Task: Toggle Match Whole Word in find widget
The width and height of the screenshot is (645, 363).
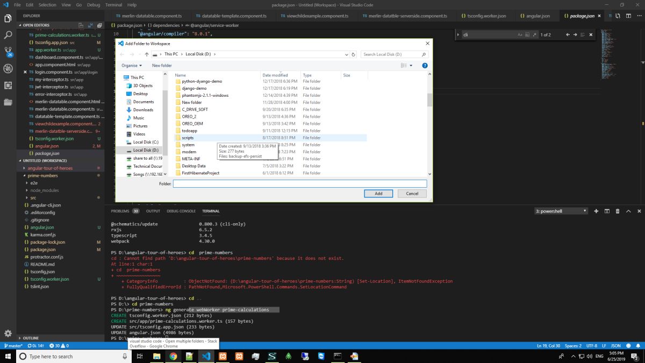Action: point(527,34)
